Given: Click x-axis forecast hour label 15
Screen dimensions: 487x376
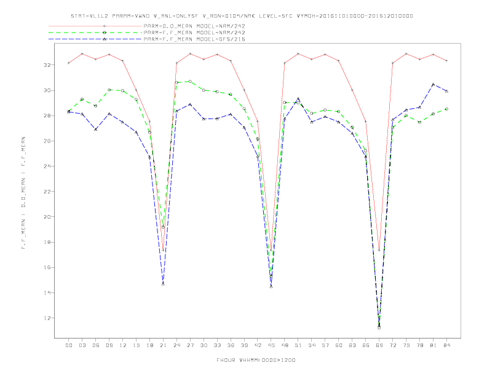Looking at the screenshot, I should 136,345.
